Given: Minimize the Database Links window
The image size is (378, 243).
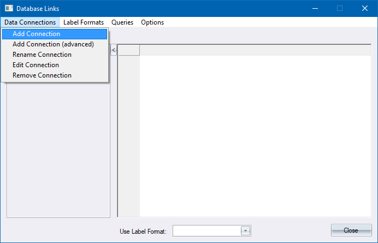Looking at the screenshot, I should [x=315, y=9].
